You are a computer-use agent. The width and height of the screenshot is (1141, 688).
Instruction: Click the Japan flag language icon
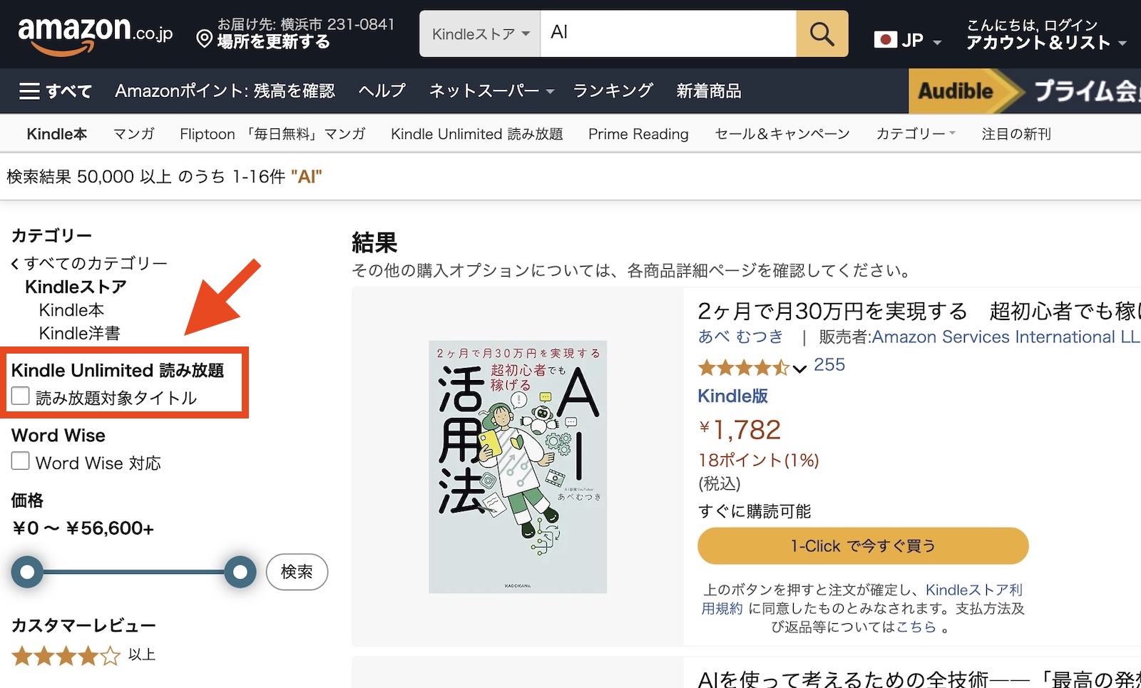tap(886, 40)
